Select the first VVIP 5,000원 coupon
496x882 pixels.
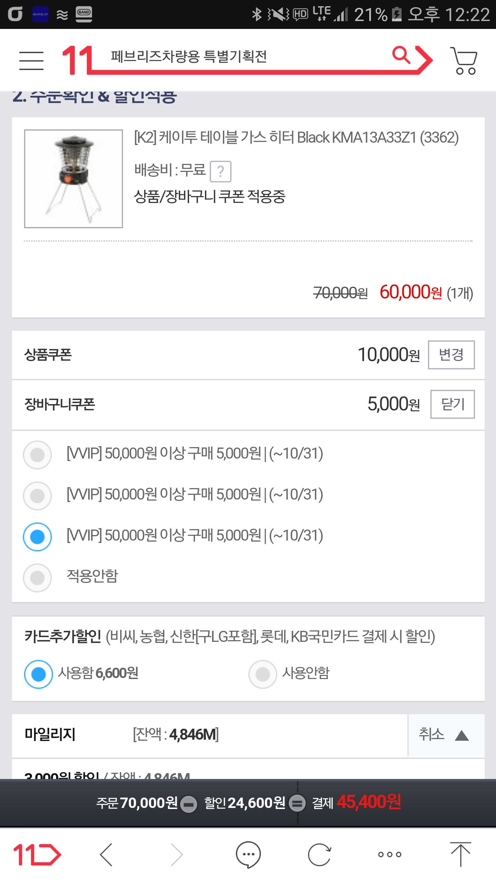coord(38,455)
